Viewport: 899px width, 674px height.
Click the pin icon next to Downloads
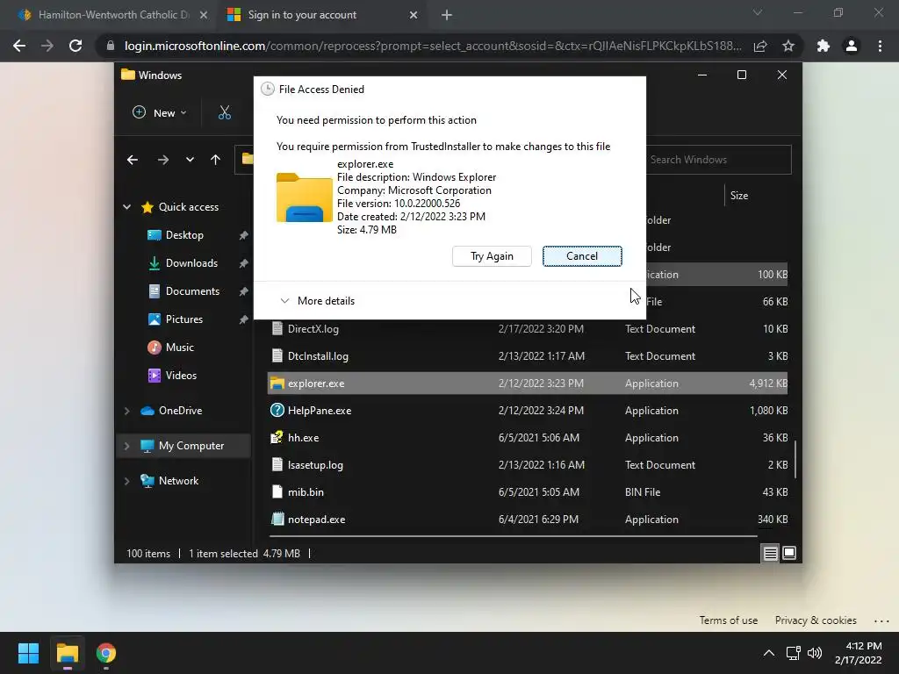point(243,263)
